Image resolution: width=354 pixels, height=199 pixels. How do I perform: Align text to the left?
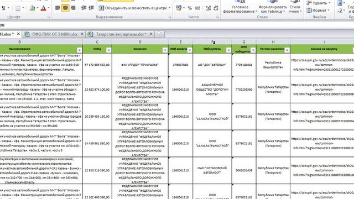[x=58, y=8]
